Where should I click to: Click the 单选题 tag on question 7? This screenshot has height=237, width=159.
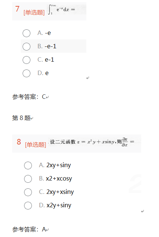click(x=34, y=12)
